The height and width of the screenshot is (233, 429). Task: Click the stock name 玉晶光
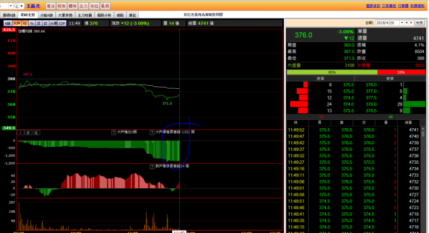pos(33,6)
